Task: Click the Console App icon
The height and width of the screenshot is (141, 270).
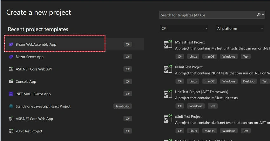Action: click(11, 81)
